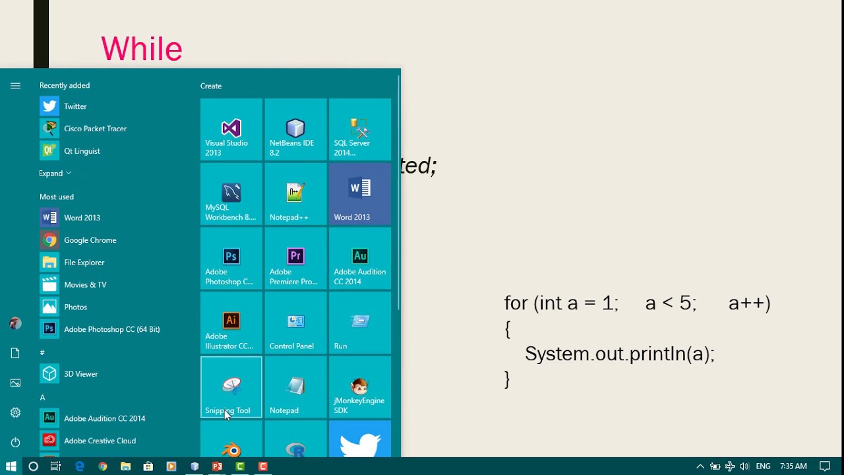This screenshot has width=844, height=475.
Task: Launch the Adobe Photoshop tile
Action: click(231, 259)
